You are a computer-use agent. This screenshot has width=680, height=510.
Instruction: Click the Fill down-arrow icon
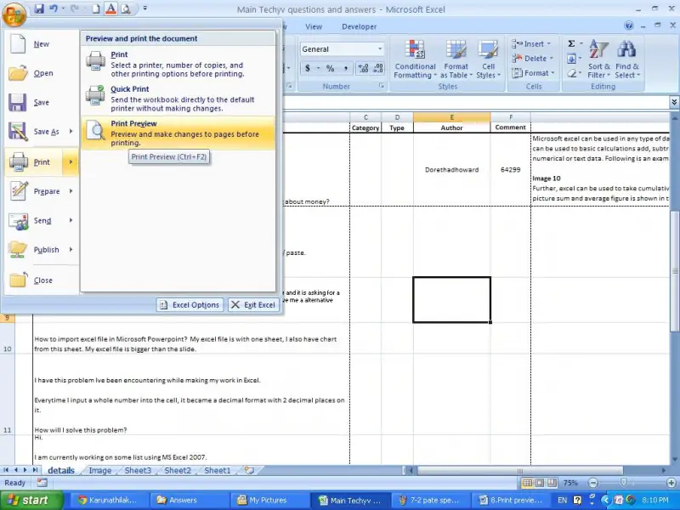pyautogui.click(x=571, y=59)
